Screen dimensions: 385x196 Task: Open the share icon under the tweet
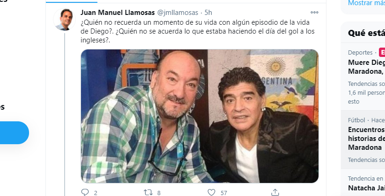pyautogui.click(x=275, y=192)
